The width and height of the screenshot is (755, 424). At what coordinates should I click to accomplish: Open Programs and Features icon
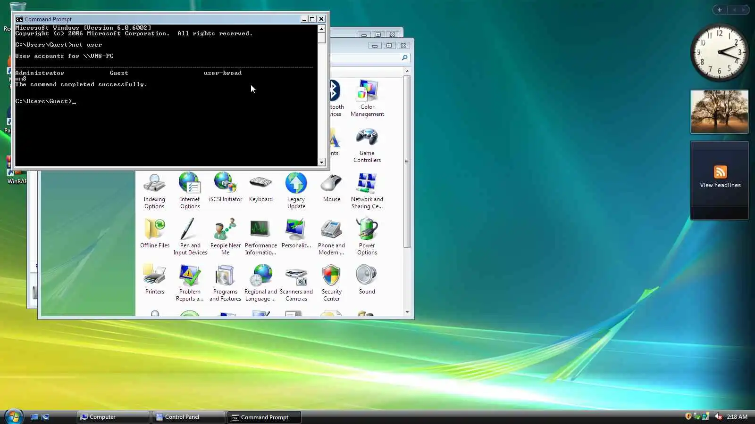tap(226, 283)
